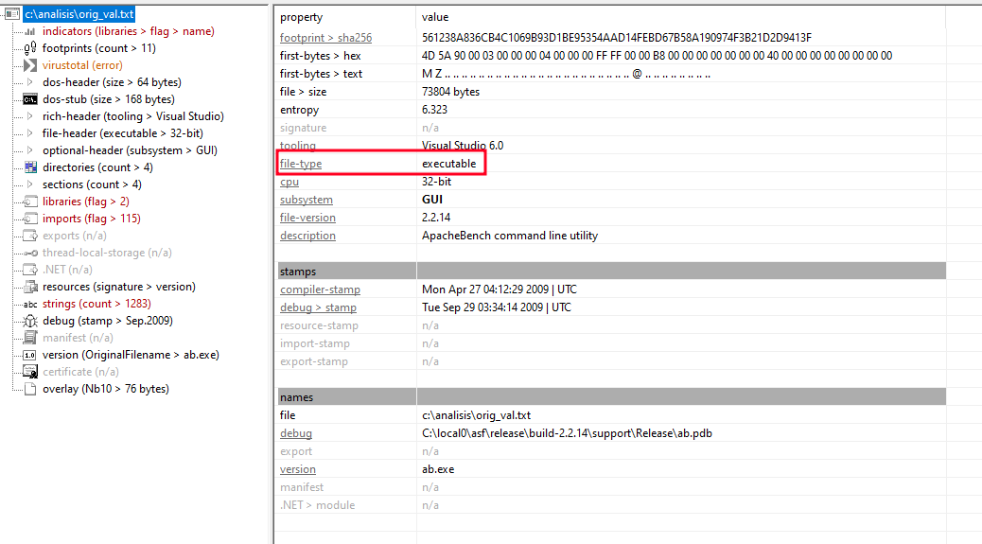Expand the dos-header node triangle
Image resolution: width=982 pixels, height=544 pixels.
coord(29,82)
